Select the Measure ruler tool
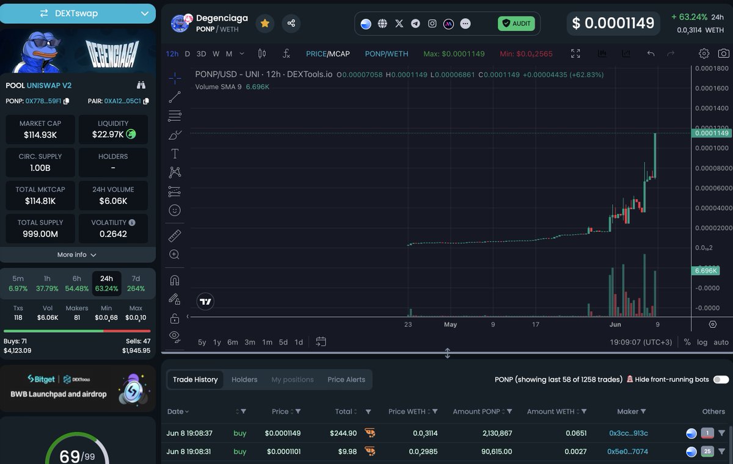 pyautogui.click(x=175, y=235)
